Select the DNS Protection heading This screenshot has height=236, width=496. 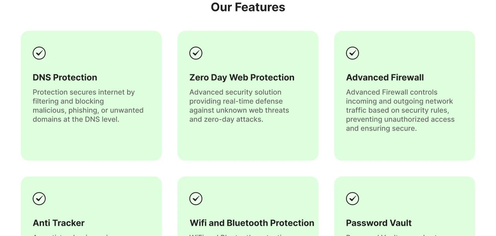click(65, 77)
